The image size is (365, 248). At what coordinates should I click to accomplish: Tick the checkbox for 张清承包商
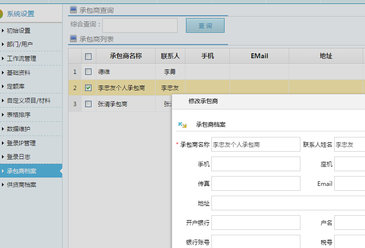point(88,104)
